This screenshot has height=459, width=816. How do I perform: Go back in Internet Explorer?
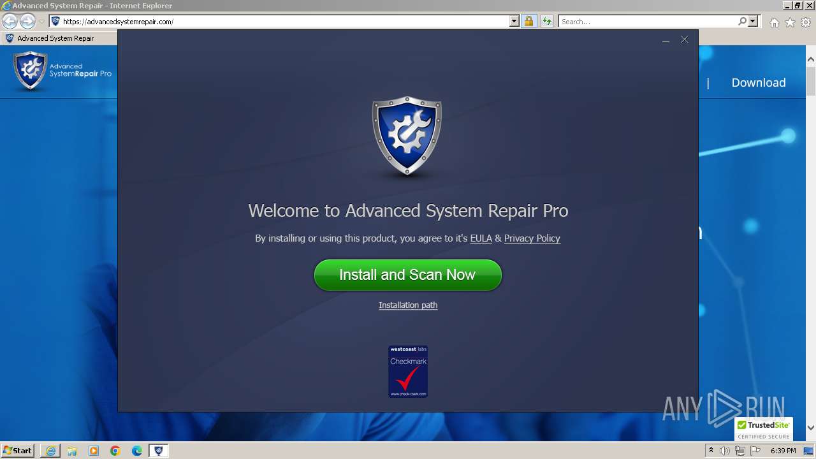pyautogui.click(x=10, y=21)
